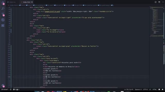Open the Explorer view in activity bar
Screen dimensions: 165x92
(x=3, y=3)
